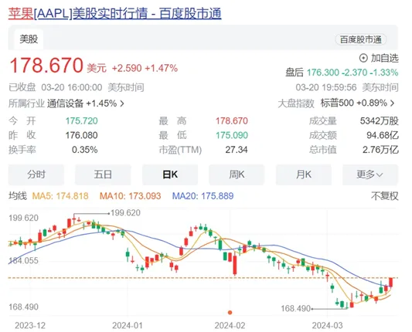The height and width of the screenshot is (332, 412).
Task: Click the 成交量 value 5342万股
Action: click(x=380, y=121)
